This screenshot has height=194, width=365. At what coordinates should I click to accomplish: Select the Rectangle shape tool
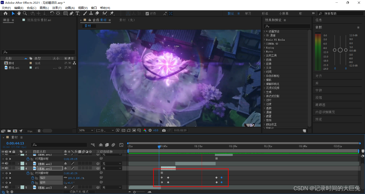coord(66,13)
